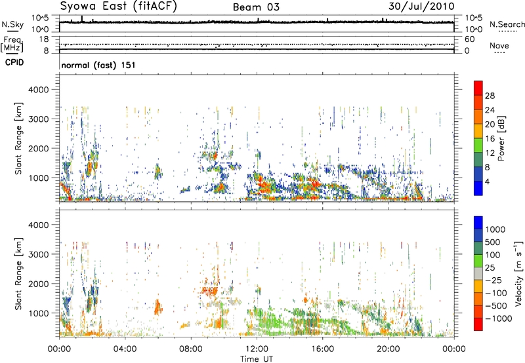Click the '08:00' time axis tick label
Image resolution: width=525 pixels, height=363 pixels.
coord(191,349)
